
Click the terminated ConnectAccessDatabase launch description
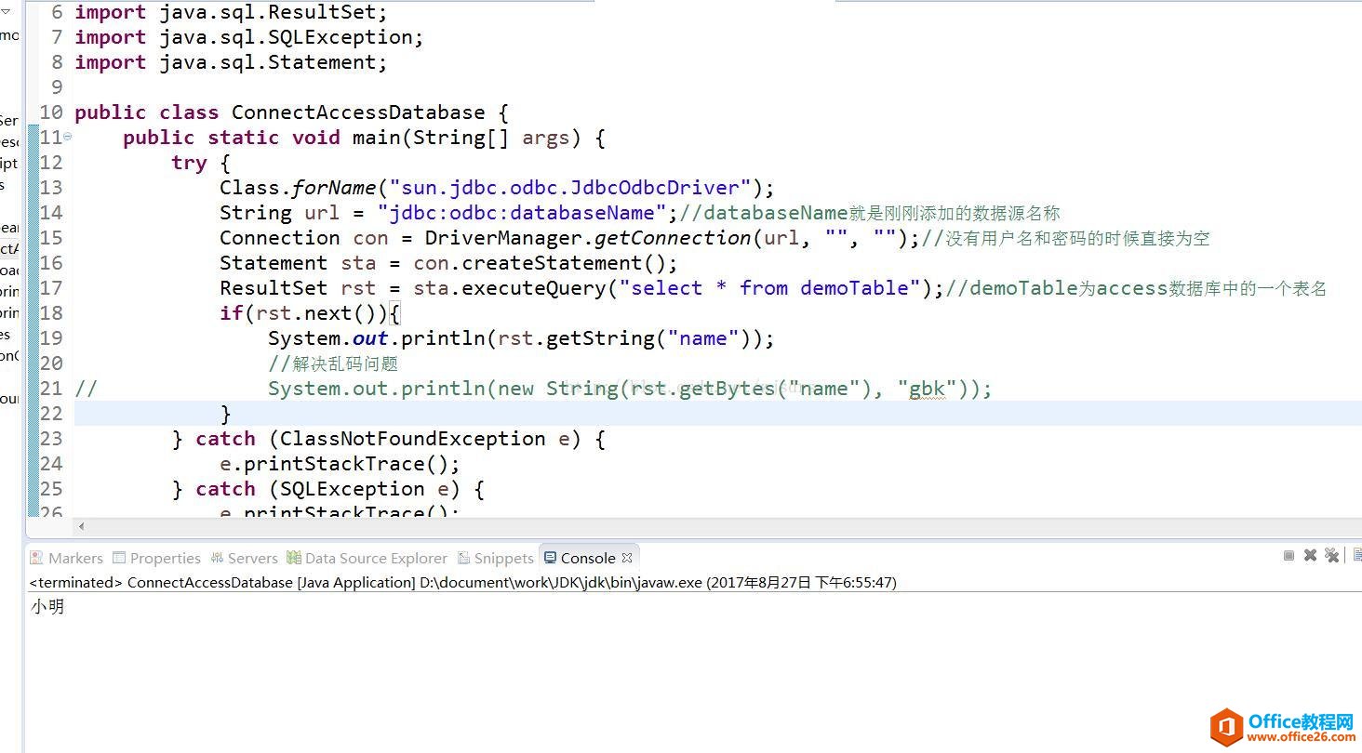463,583
